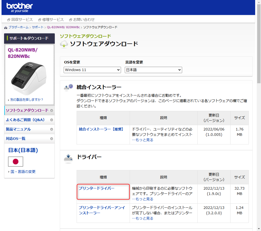Click the home icon in the breadcrumb

click(6, 28)
